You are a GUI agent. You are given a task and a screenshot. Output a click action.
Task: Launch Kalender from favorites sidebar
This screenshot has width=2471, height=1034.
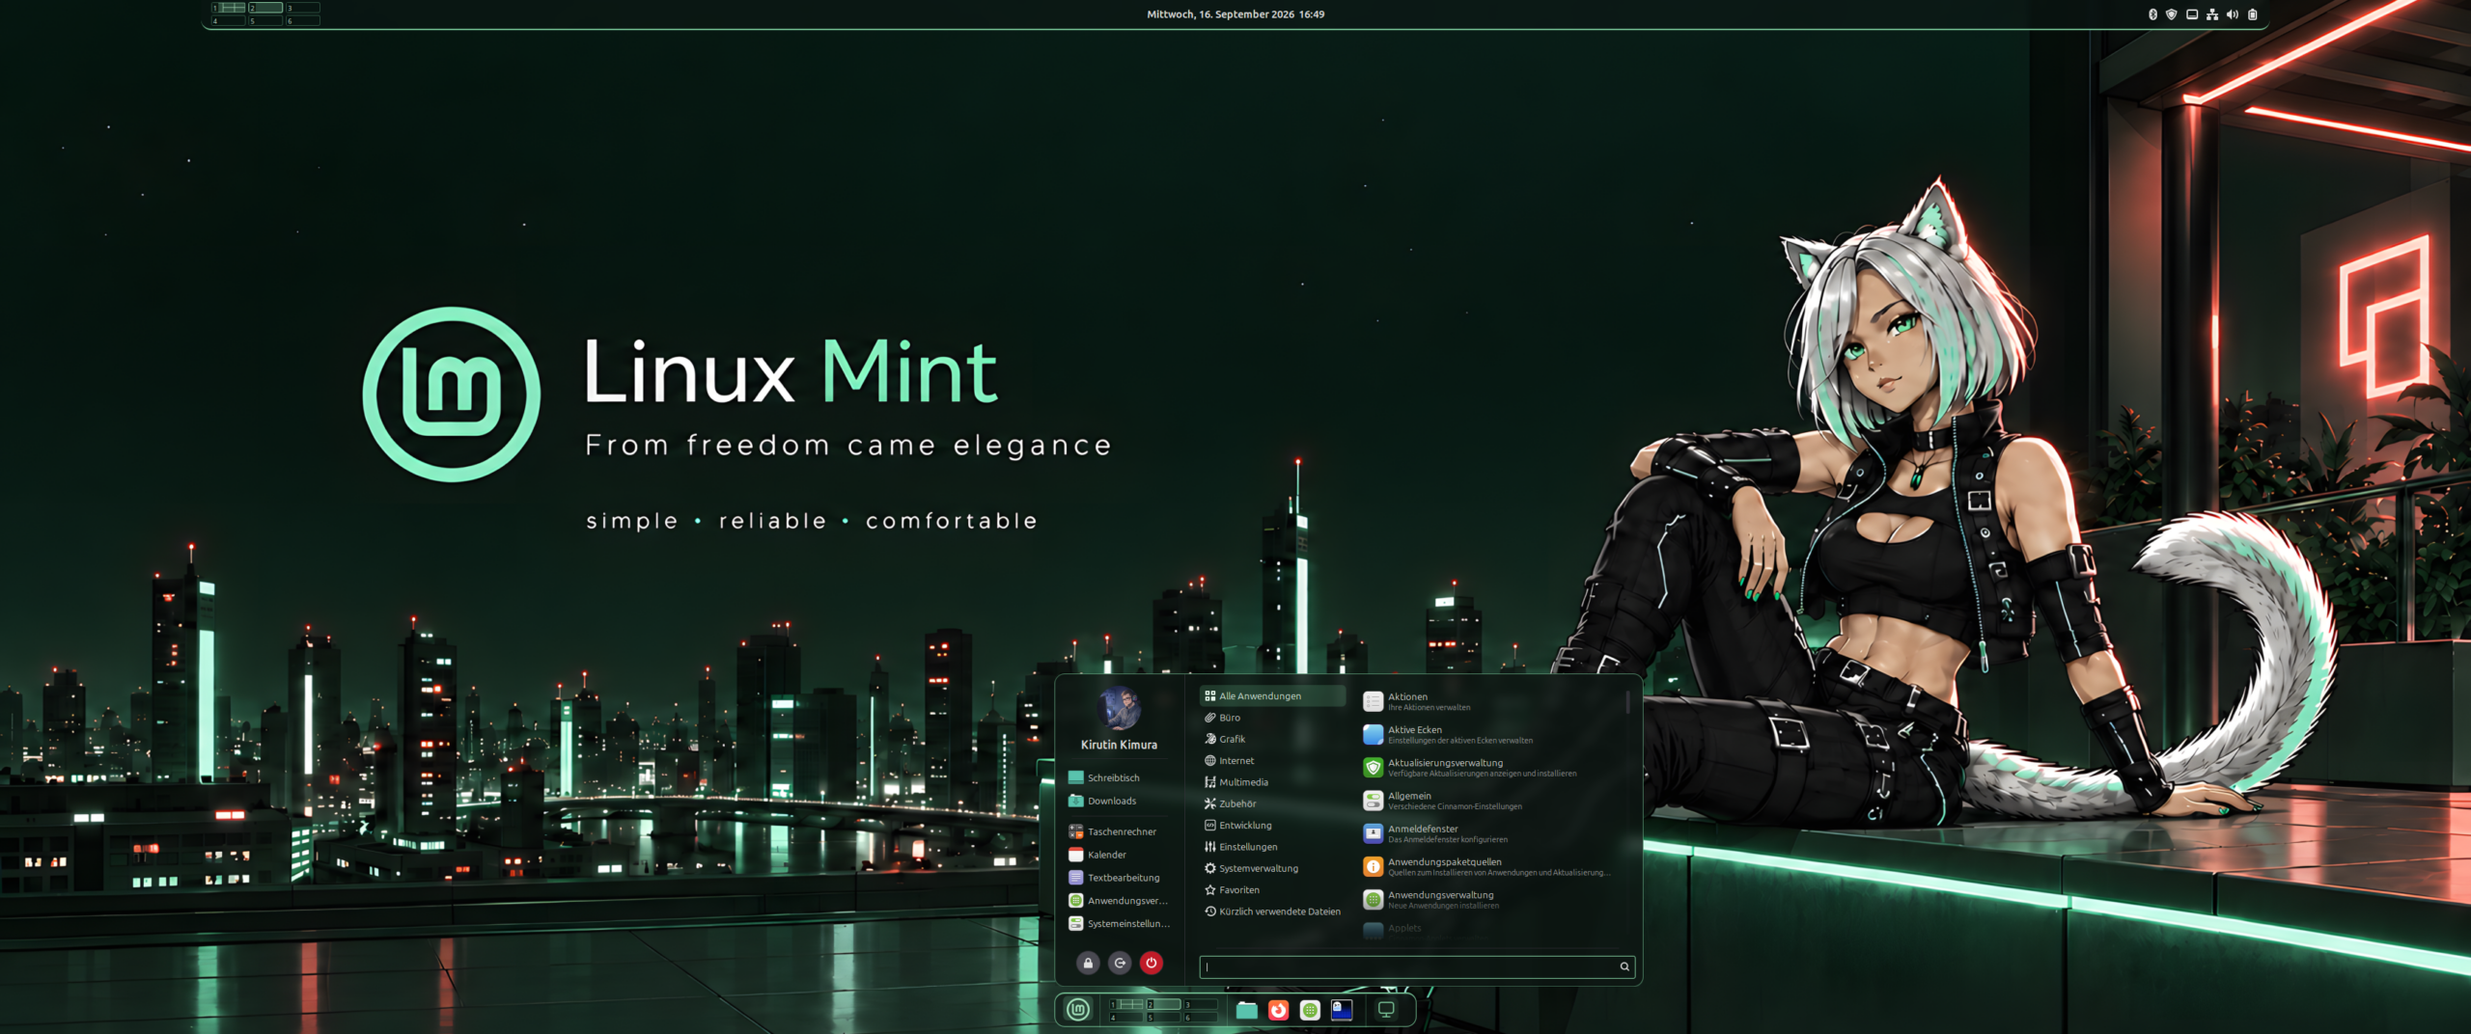click(x=1120, y=855)
